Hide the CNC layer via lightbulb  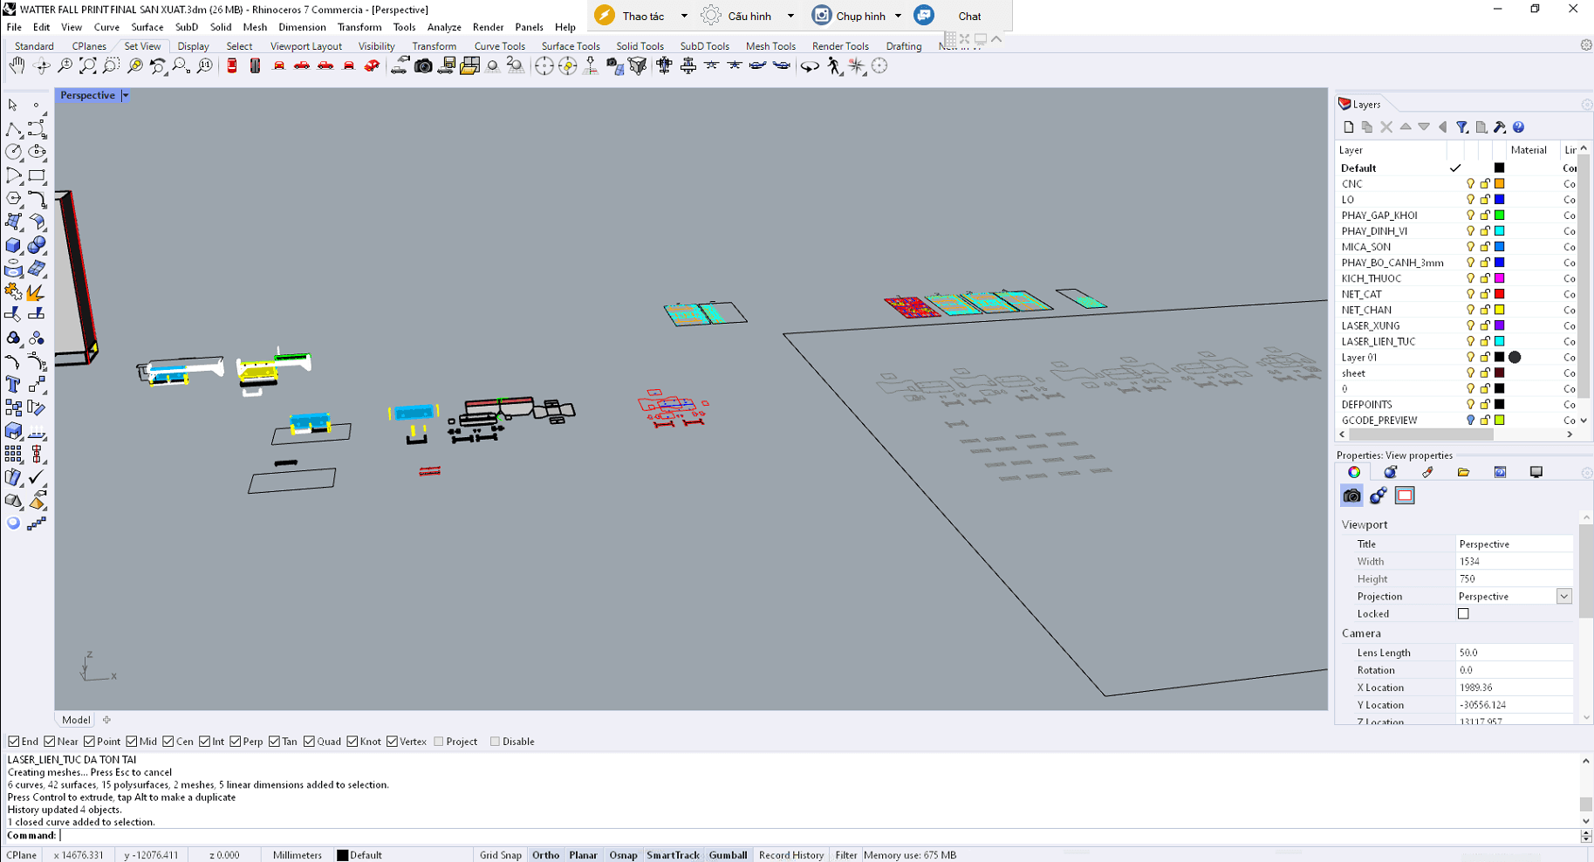pos(1470,184)
